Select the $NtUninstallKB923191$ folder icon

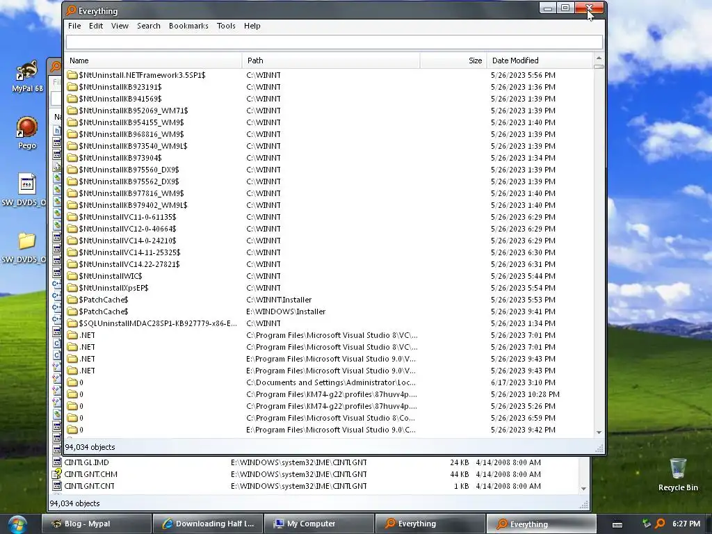click(72, 87)
